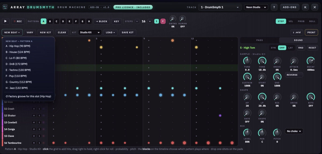This screenshot has width=322, height=154.
Task: Click the PRINT button
Action: point(311,33)
